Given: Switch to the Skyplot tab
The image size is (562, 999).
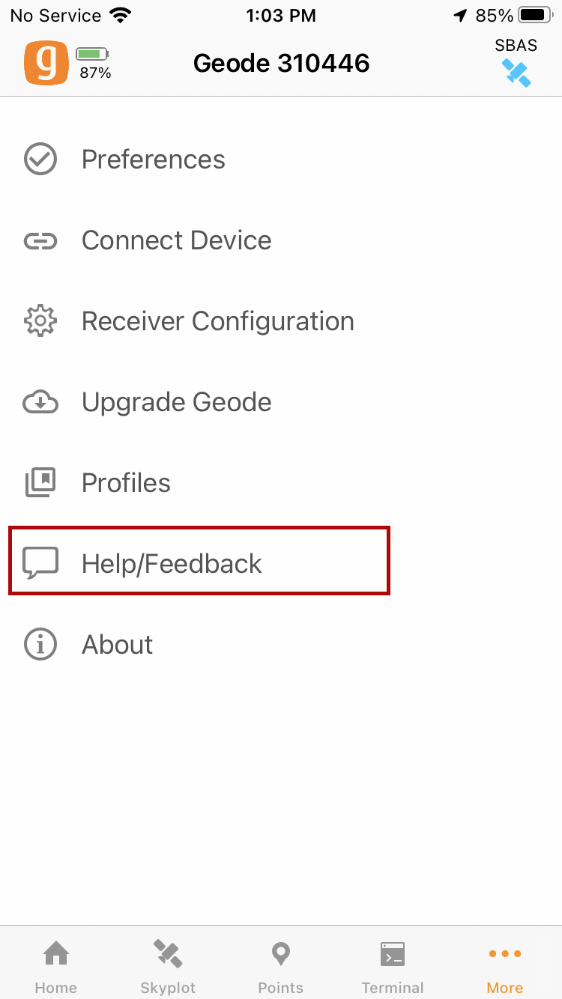Looking at the screenshot, I should 168,966.
